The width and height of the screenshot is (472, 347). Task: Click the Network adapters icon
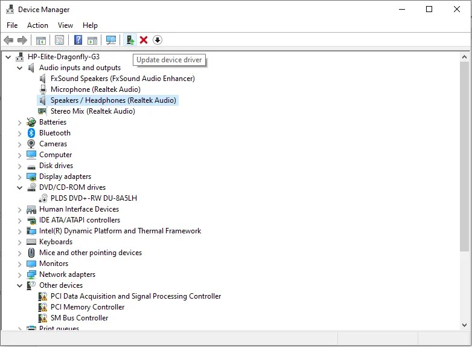[31, 274]
